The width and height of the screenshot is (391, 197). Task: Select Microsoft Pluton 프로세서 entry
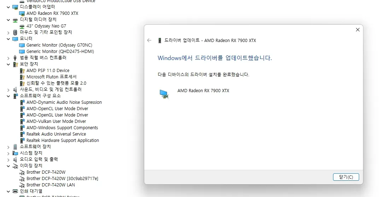click(x=52, y=77)
